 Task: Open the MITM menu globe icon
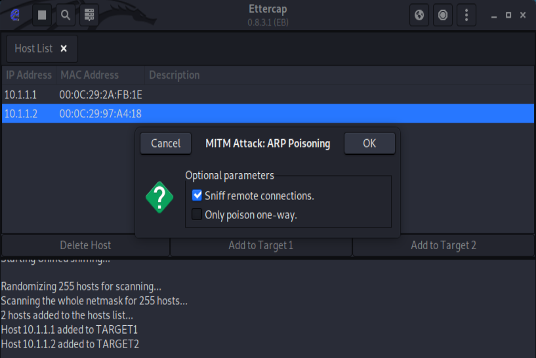click(419, 15)
